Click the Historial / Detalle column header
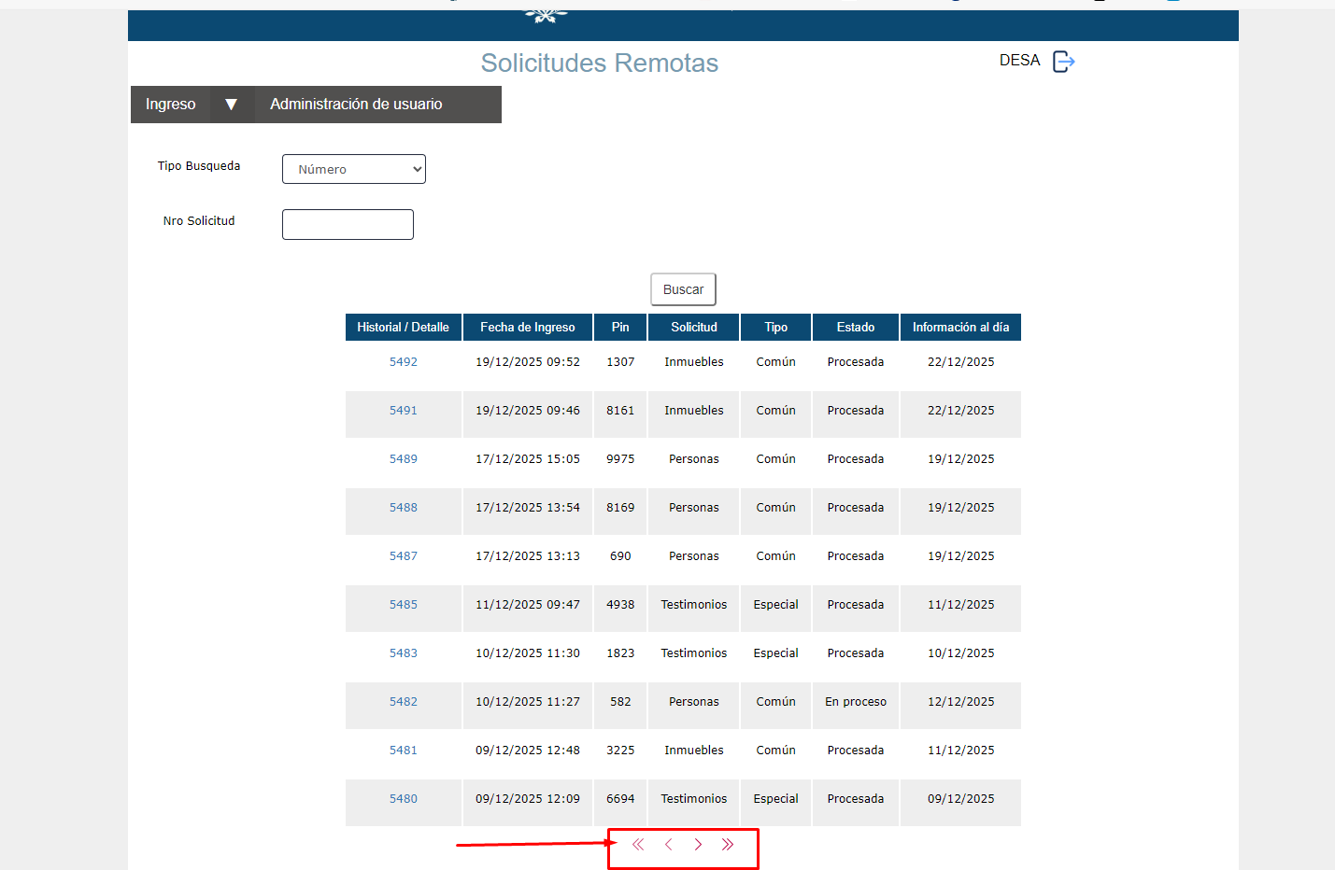 pyautogui.click(x=403, y=327)
